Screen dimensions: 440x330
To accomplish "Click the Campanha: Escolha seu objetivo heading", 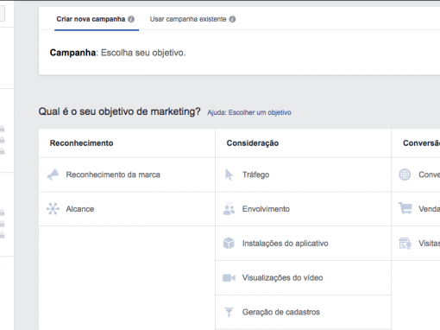I will 117,53.
